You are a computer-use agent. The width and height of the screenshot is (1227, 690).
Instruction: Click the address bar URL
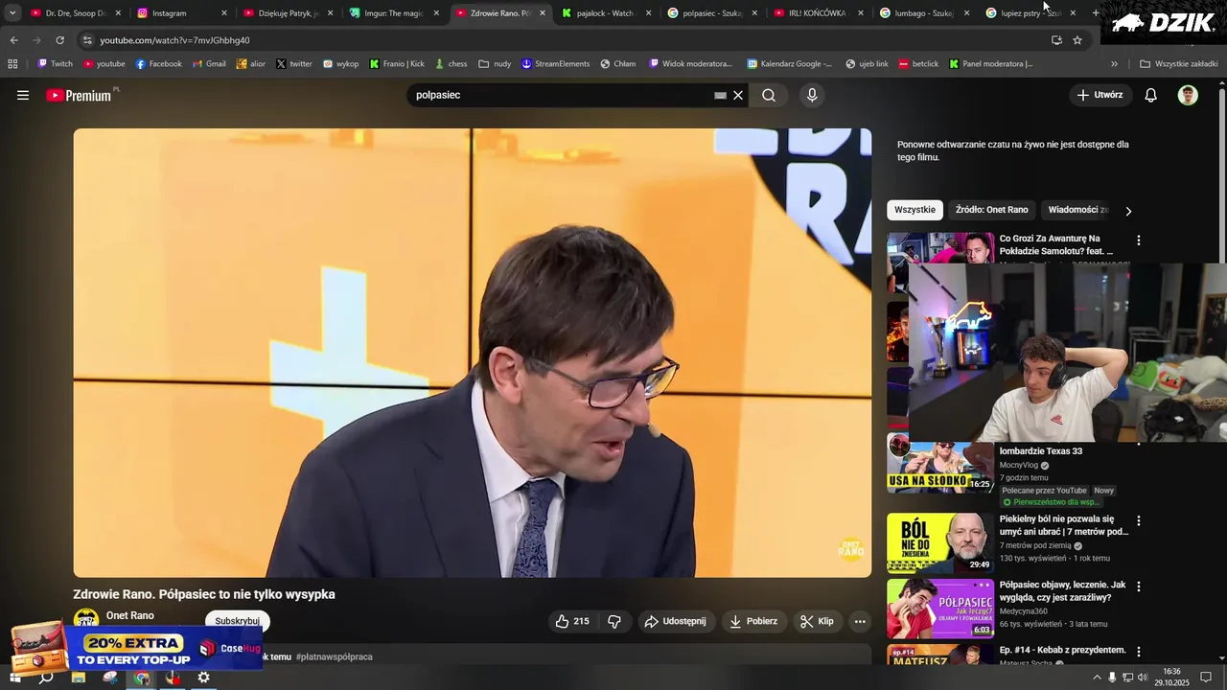pos(174,40)
